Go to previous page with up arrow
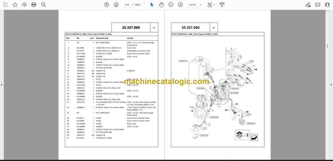The height and width of the screenshot is (161, 333). [107, 5]
